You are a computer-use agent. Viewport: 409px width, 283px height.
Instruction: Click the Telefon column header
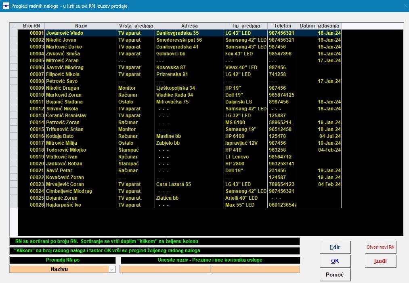tap(282, 26)
